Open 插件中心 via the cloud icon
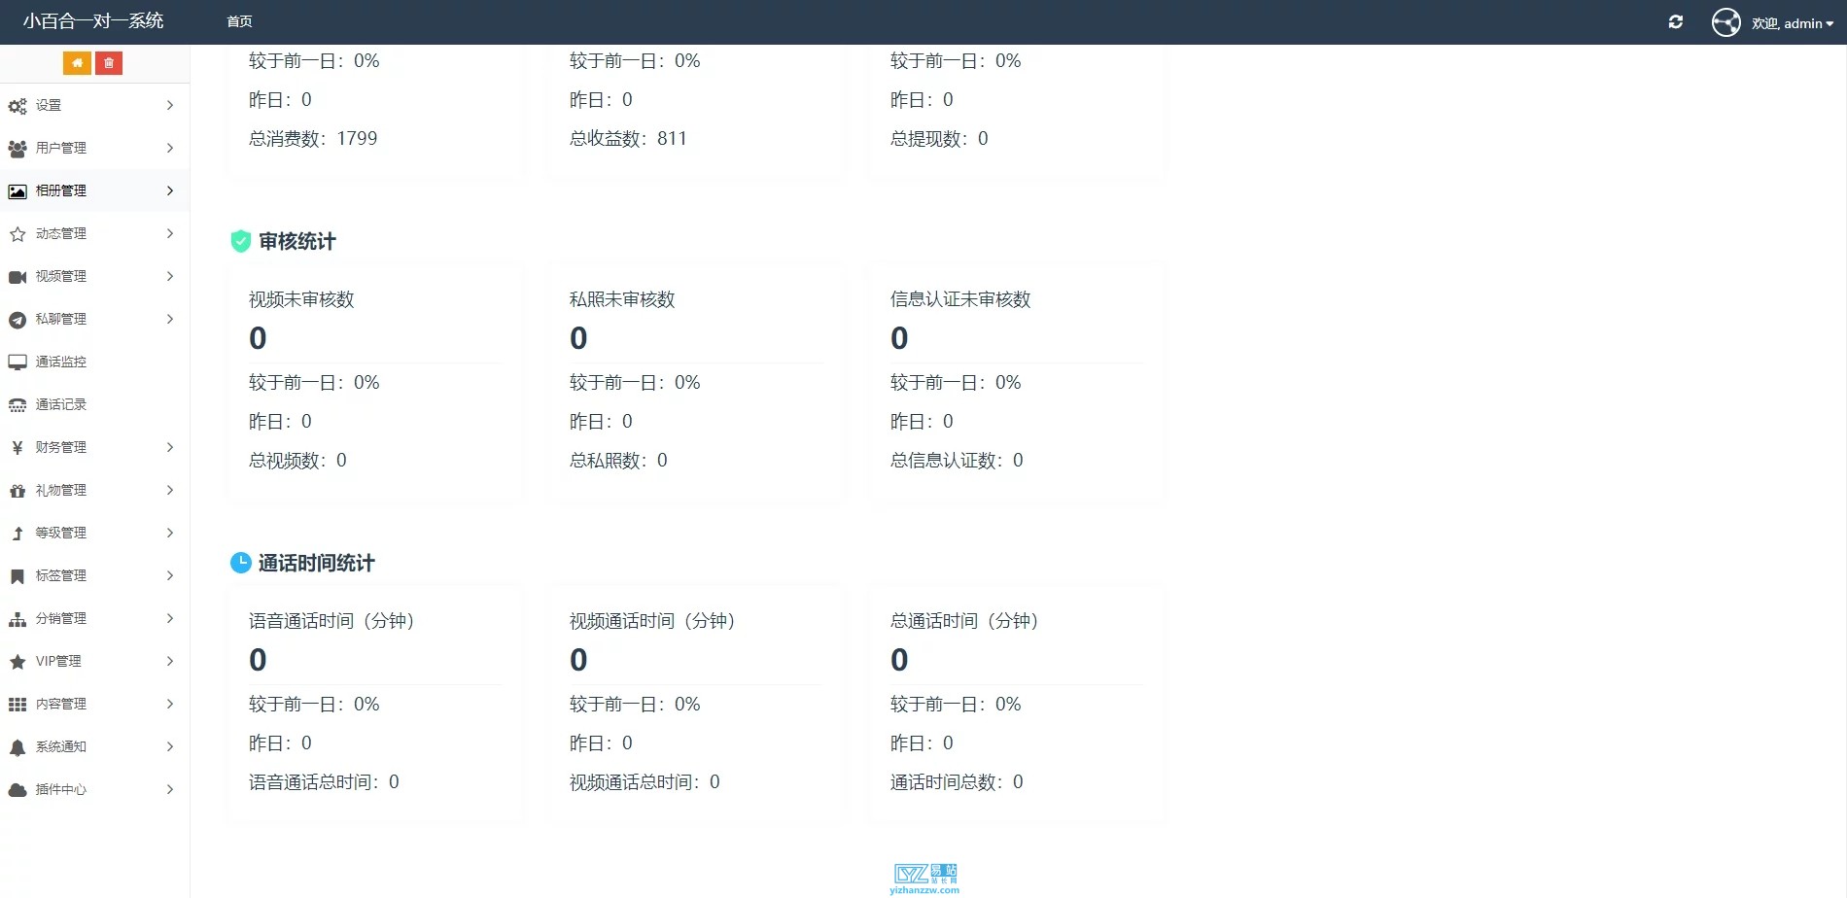 pos(17,789)
